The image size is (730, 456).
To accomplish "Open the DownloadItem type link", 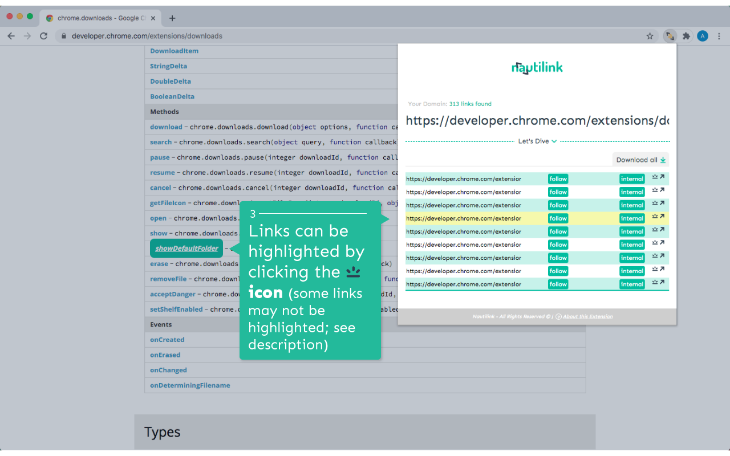I will (174, 51).
